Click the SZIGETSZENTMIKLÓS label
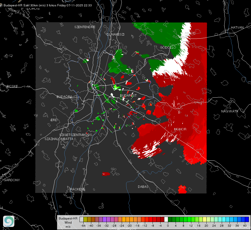This screenshot has height=230, width=251. tap(76, 135)
